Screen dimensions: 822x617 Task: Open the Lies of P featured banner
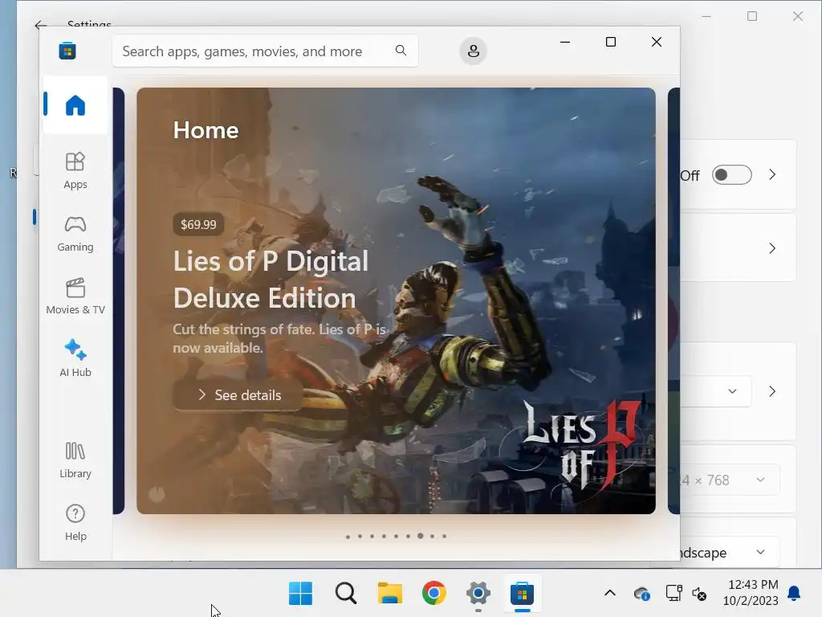tap(396, 300)
